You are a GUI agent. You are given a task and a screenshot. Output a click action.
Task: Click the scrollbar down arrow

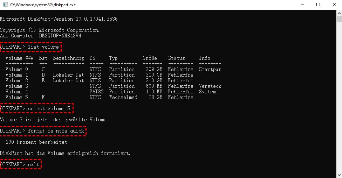(x=339, y=175)
